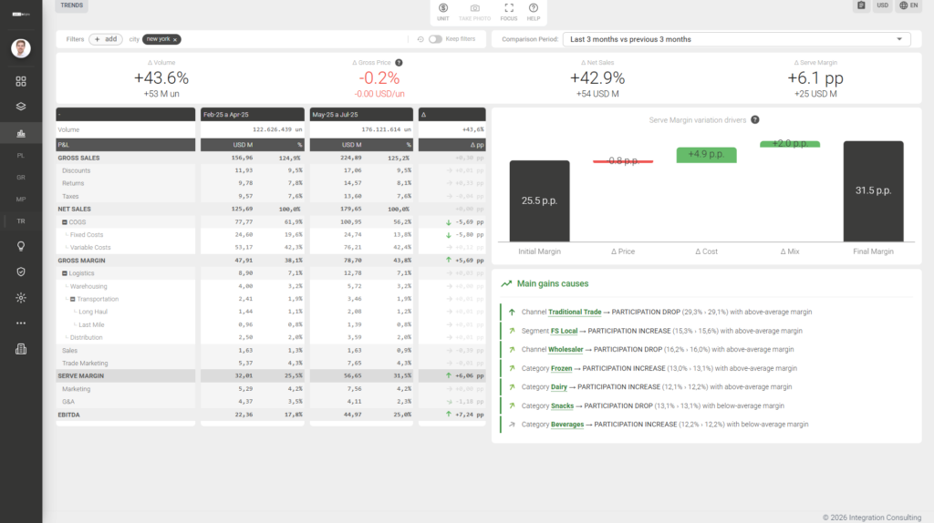Screen dimensions: 934x523
Task: Switch to the PL sidebar tab
Action: point(21,155)
